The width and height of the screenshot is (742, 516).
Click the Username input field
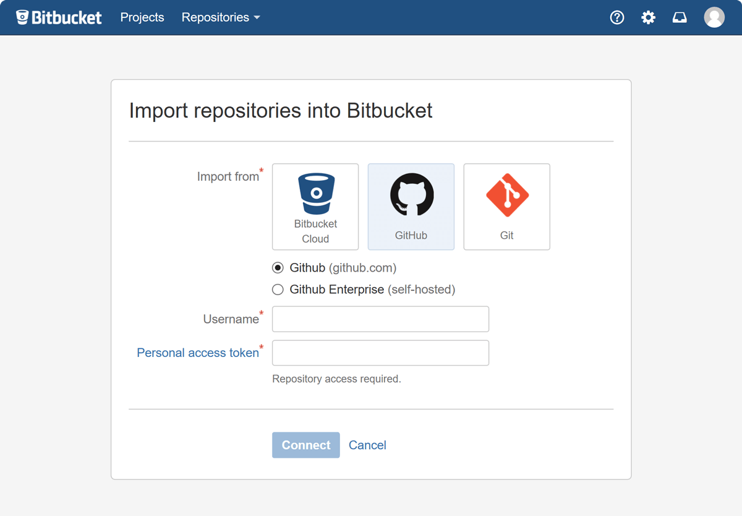[380, 319]
